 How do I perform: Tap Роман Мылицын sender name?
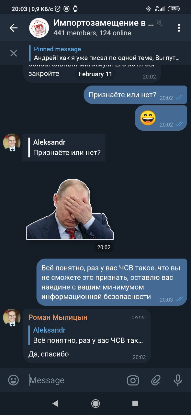pyautogui.click(x=58, y=317)
